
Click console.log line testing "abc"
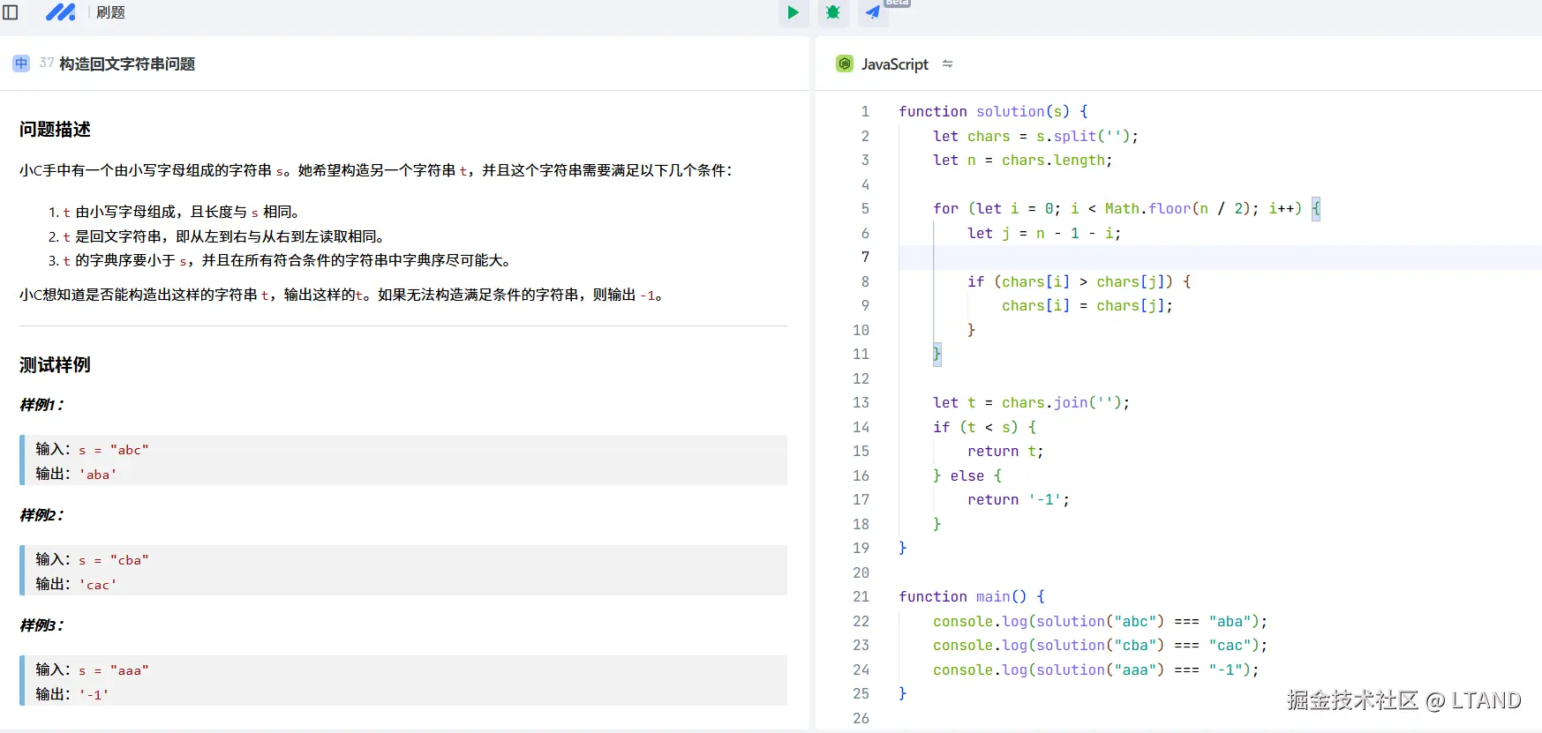tap(1100, 622)
